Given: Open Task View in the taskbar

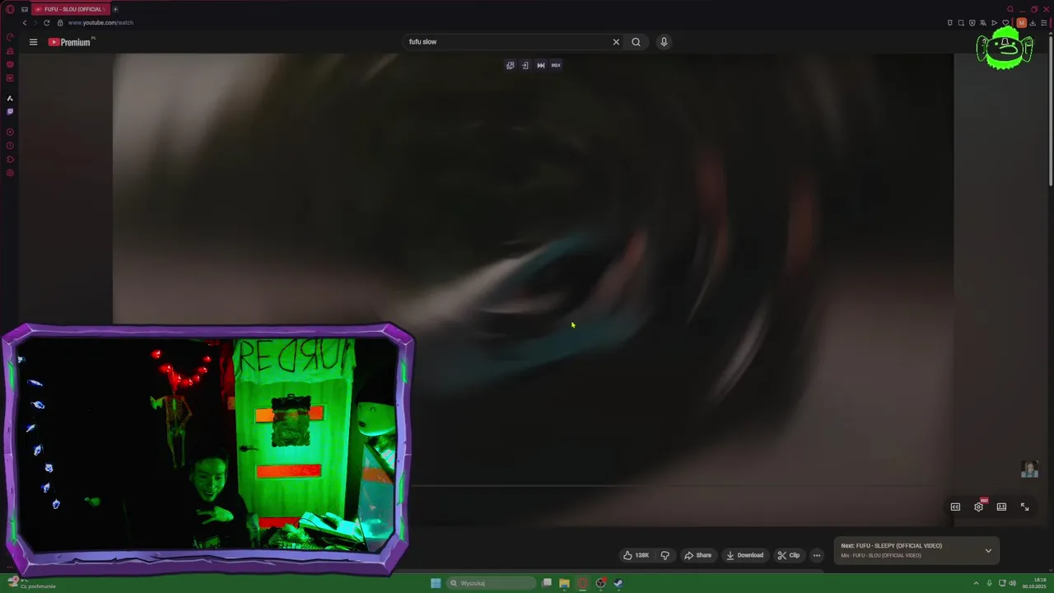Looking at the screenshot, I should pos(546,583).
